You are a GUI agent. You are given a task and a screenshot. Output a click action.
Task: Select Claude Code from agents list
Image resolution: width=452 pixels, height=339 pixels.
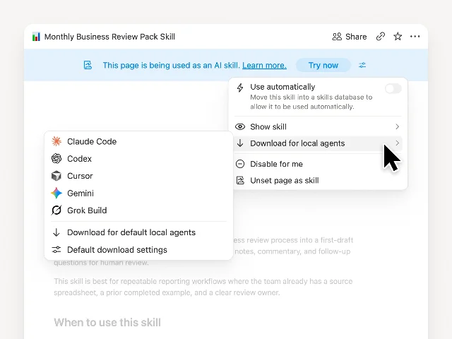coord(138,141)
